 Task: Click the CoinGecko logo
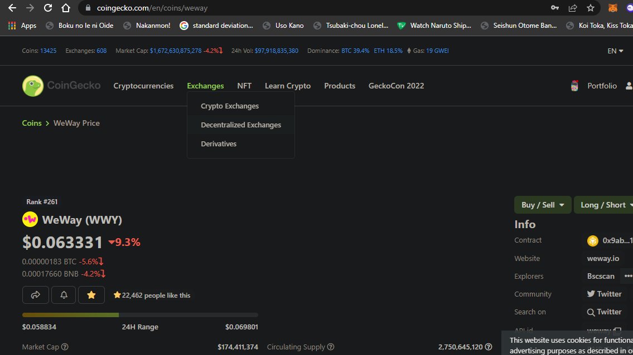pos(61,86)
